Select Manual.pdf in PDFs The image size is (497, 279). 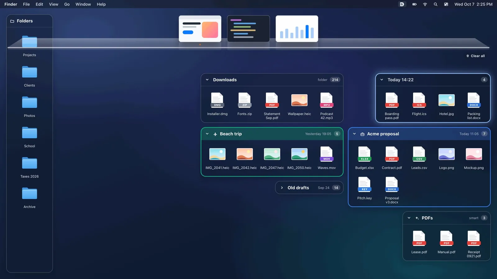[446, 238]
